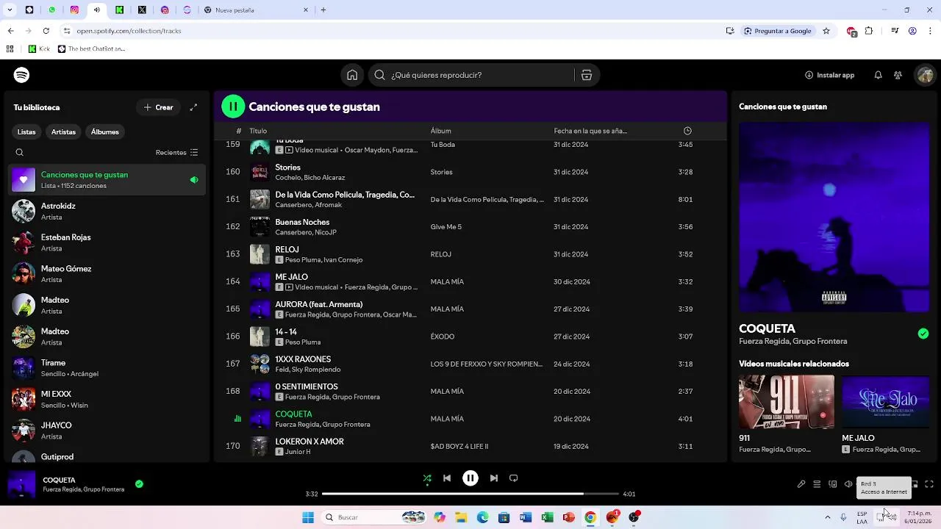
Task: Skip to the next track
Action: click(494, 478)
